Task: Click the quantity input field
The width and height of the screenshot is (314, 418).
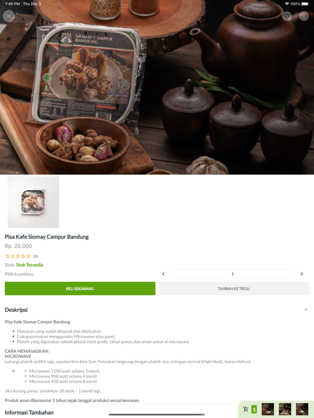Action: (233, 274)
